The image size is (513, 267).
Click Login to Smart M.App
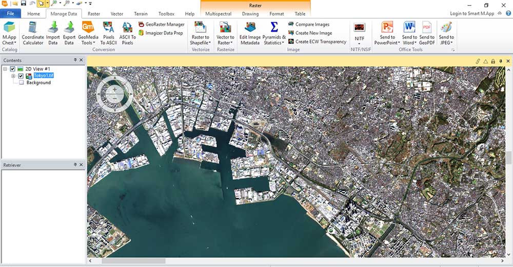472,13
